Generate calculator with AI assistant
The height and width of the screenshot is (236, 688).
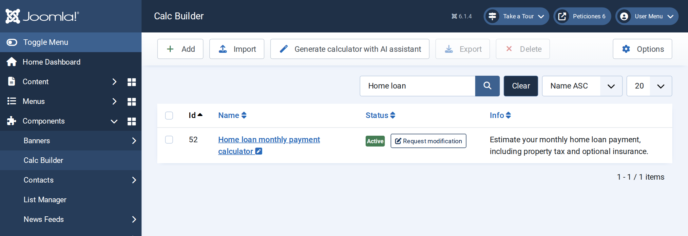[350, 49]
